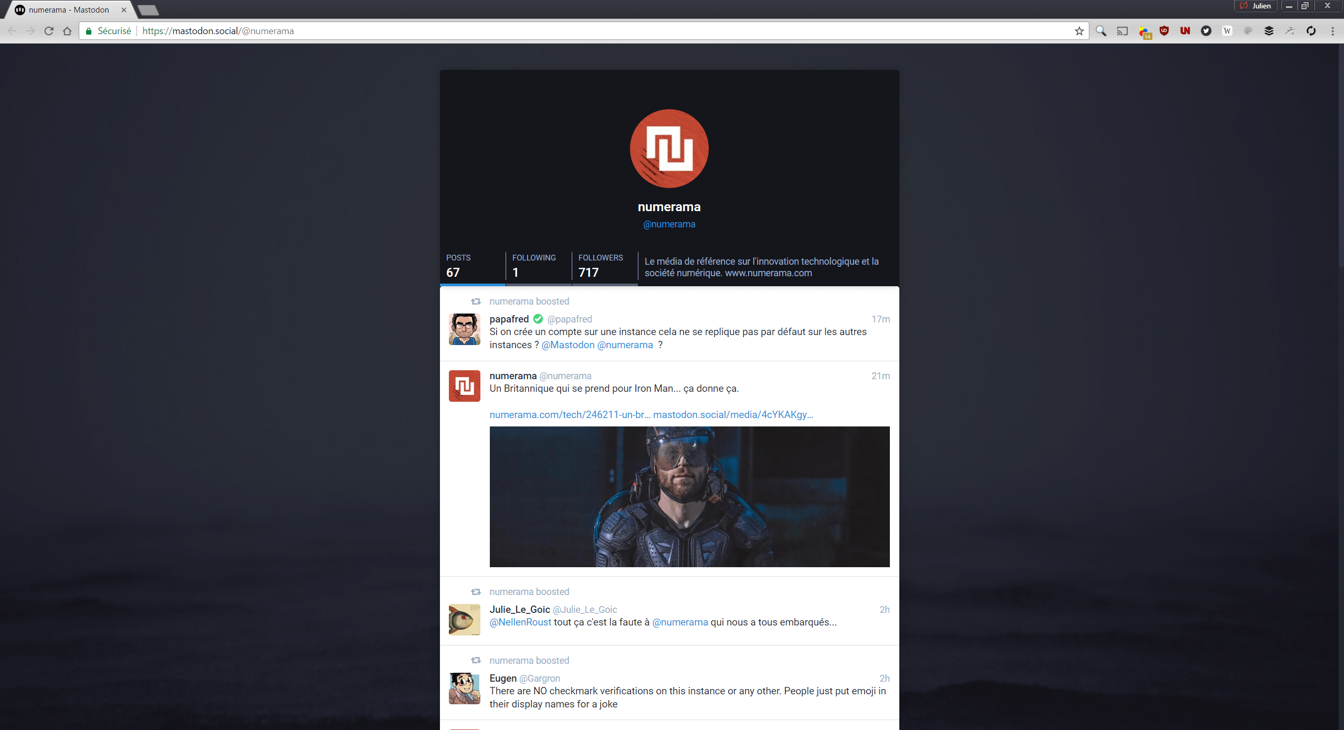1344x730 pixels.
Task: Open the 21m timestamp on the Iron Man post
Action: click(x=880, y=376)
